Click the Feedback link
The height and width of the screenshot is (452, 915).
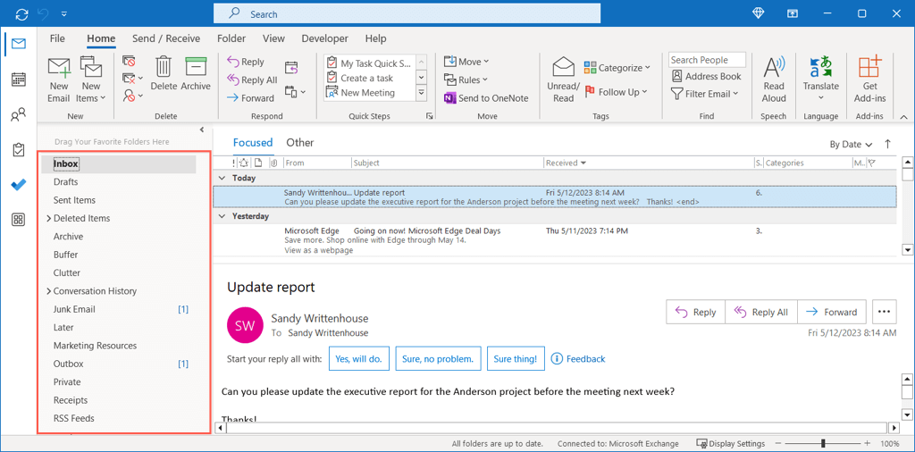pyautogui.click(x=579, y=359)
